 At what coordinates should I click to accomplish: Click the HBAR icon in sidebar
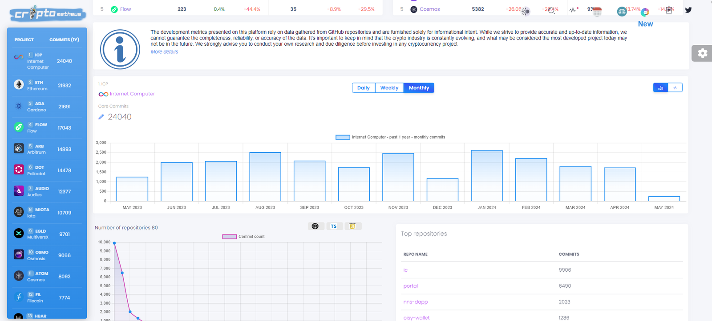coord(19,317)
